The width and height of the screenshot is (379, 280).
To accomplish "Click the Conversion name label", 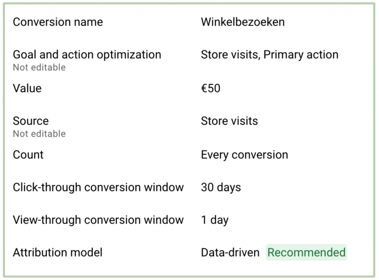I will coord(58,22).
